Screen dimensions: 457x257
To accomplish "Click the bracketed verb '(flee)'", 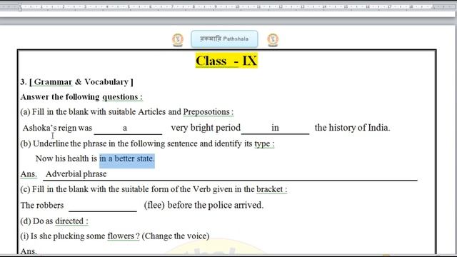I will click(154, 205).
